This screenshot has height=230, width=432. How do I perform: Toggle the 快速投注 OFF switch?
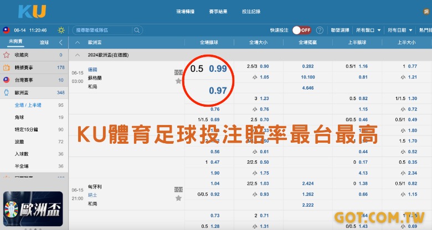pyautogui.click(x=302, y=30)
